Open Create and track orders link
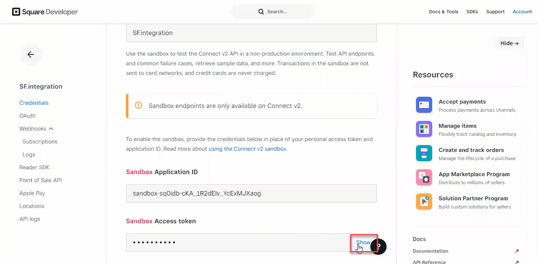This screenshot has height=264, width=538. (471, 150)
